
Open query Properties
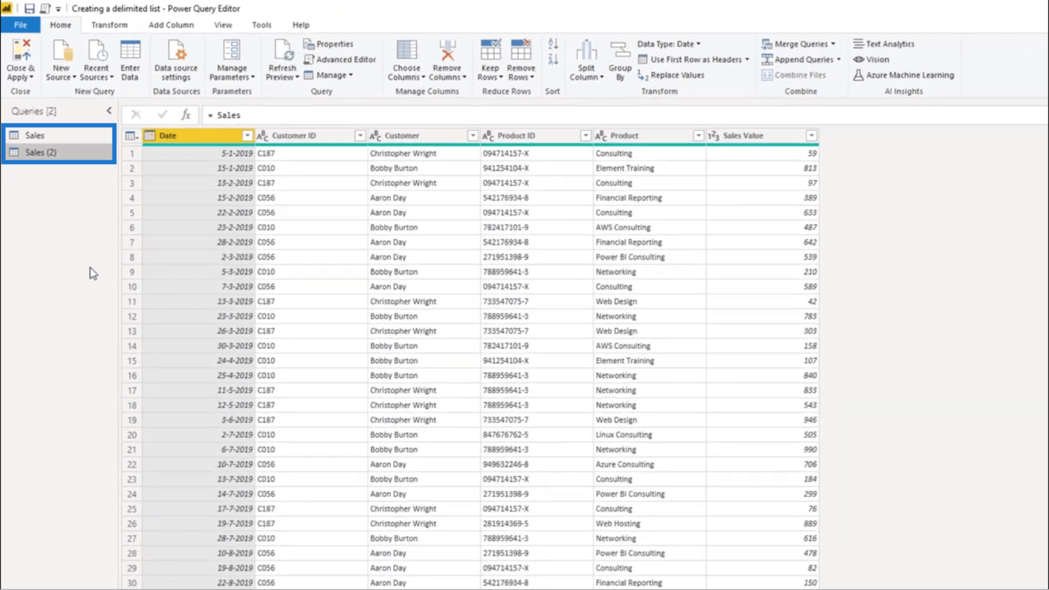coord(328,44)
